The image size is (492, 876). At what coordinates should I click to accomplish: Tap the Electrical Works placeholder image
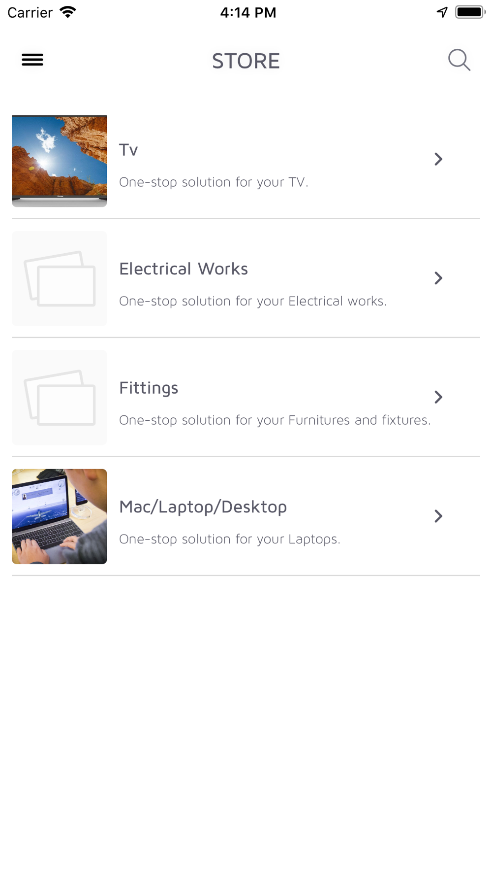pos(60,278)
